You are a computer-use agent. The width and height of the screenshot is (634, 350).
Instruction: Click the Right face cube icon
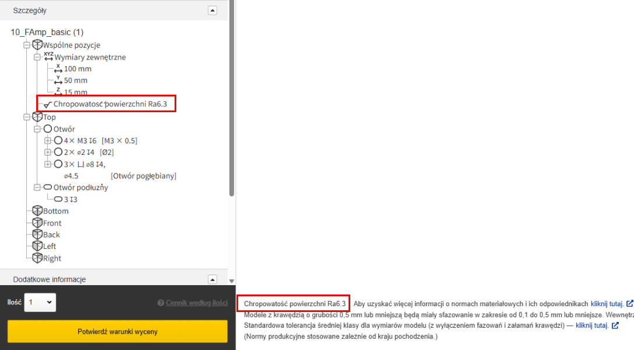pos(37,258)
